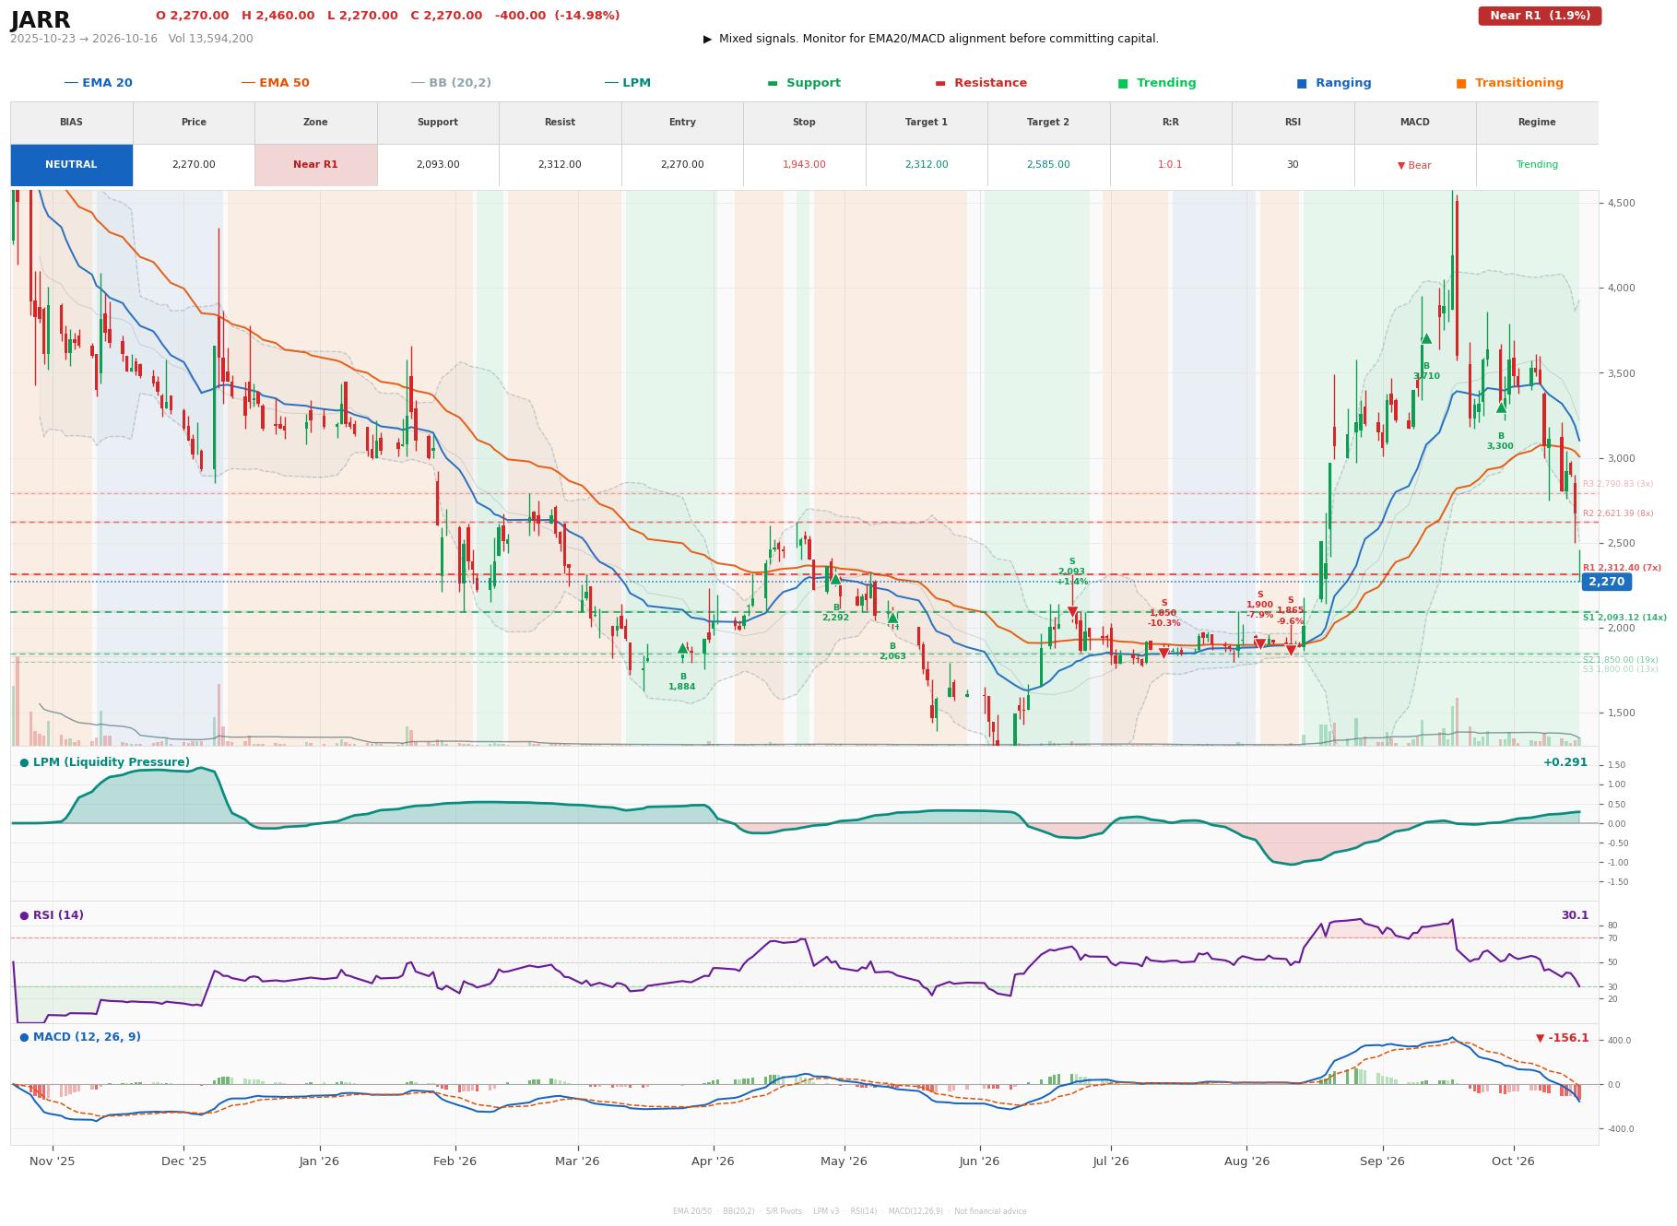1677x1226 pixels.
Task: Click the RSI (14) panel title
Action: 58,915
